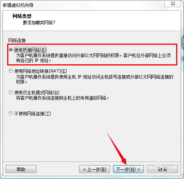
Task: Click the NAT description about 主机拨号连接
Action: coord(95,79)
